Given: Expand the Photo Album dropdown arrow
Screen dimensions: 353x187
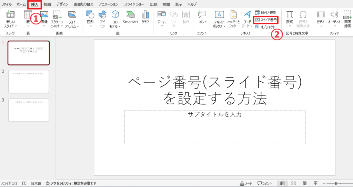Looking at the screenshot, I should point(78,26).
